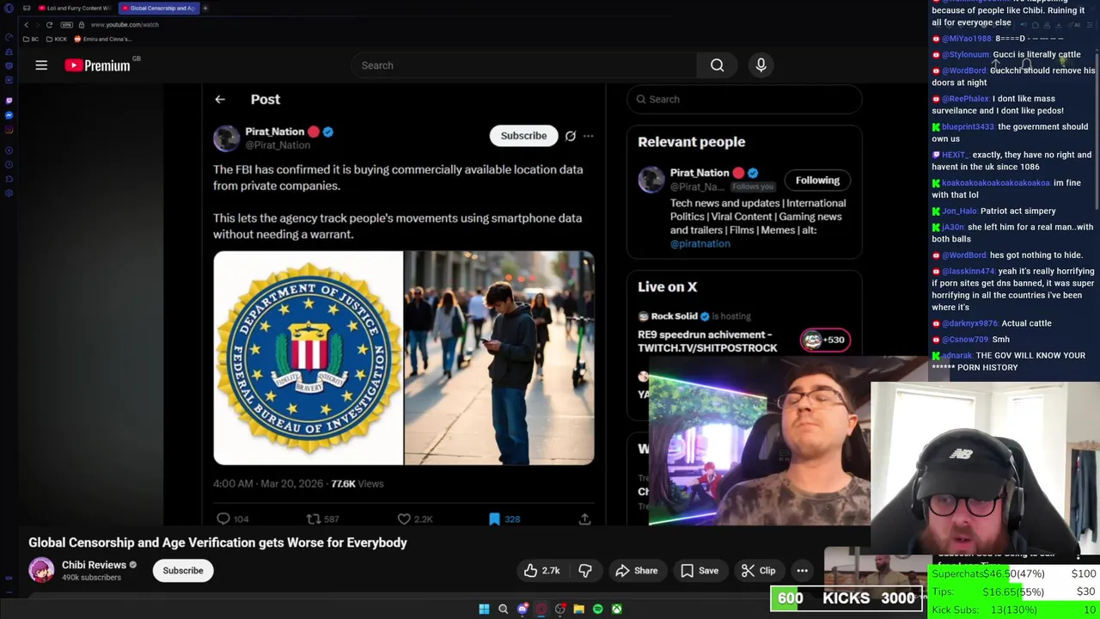Dislike the video with thumbs-down

[x=584, y=571]
